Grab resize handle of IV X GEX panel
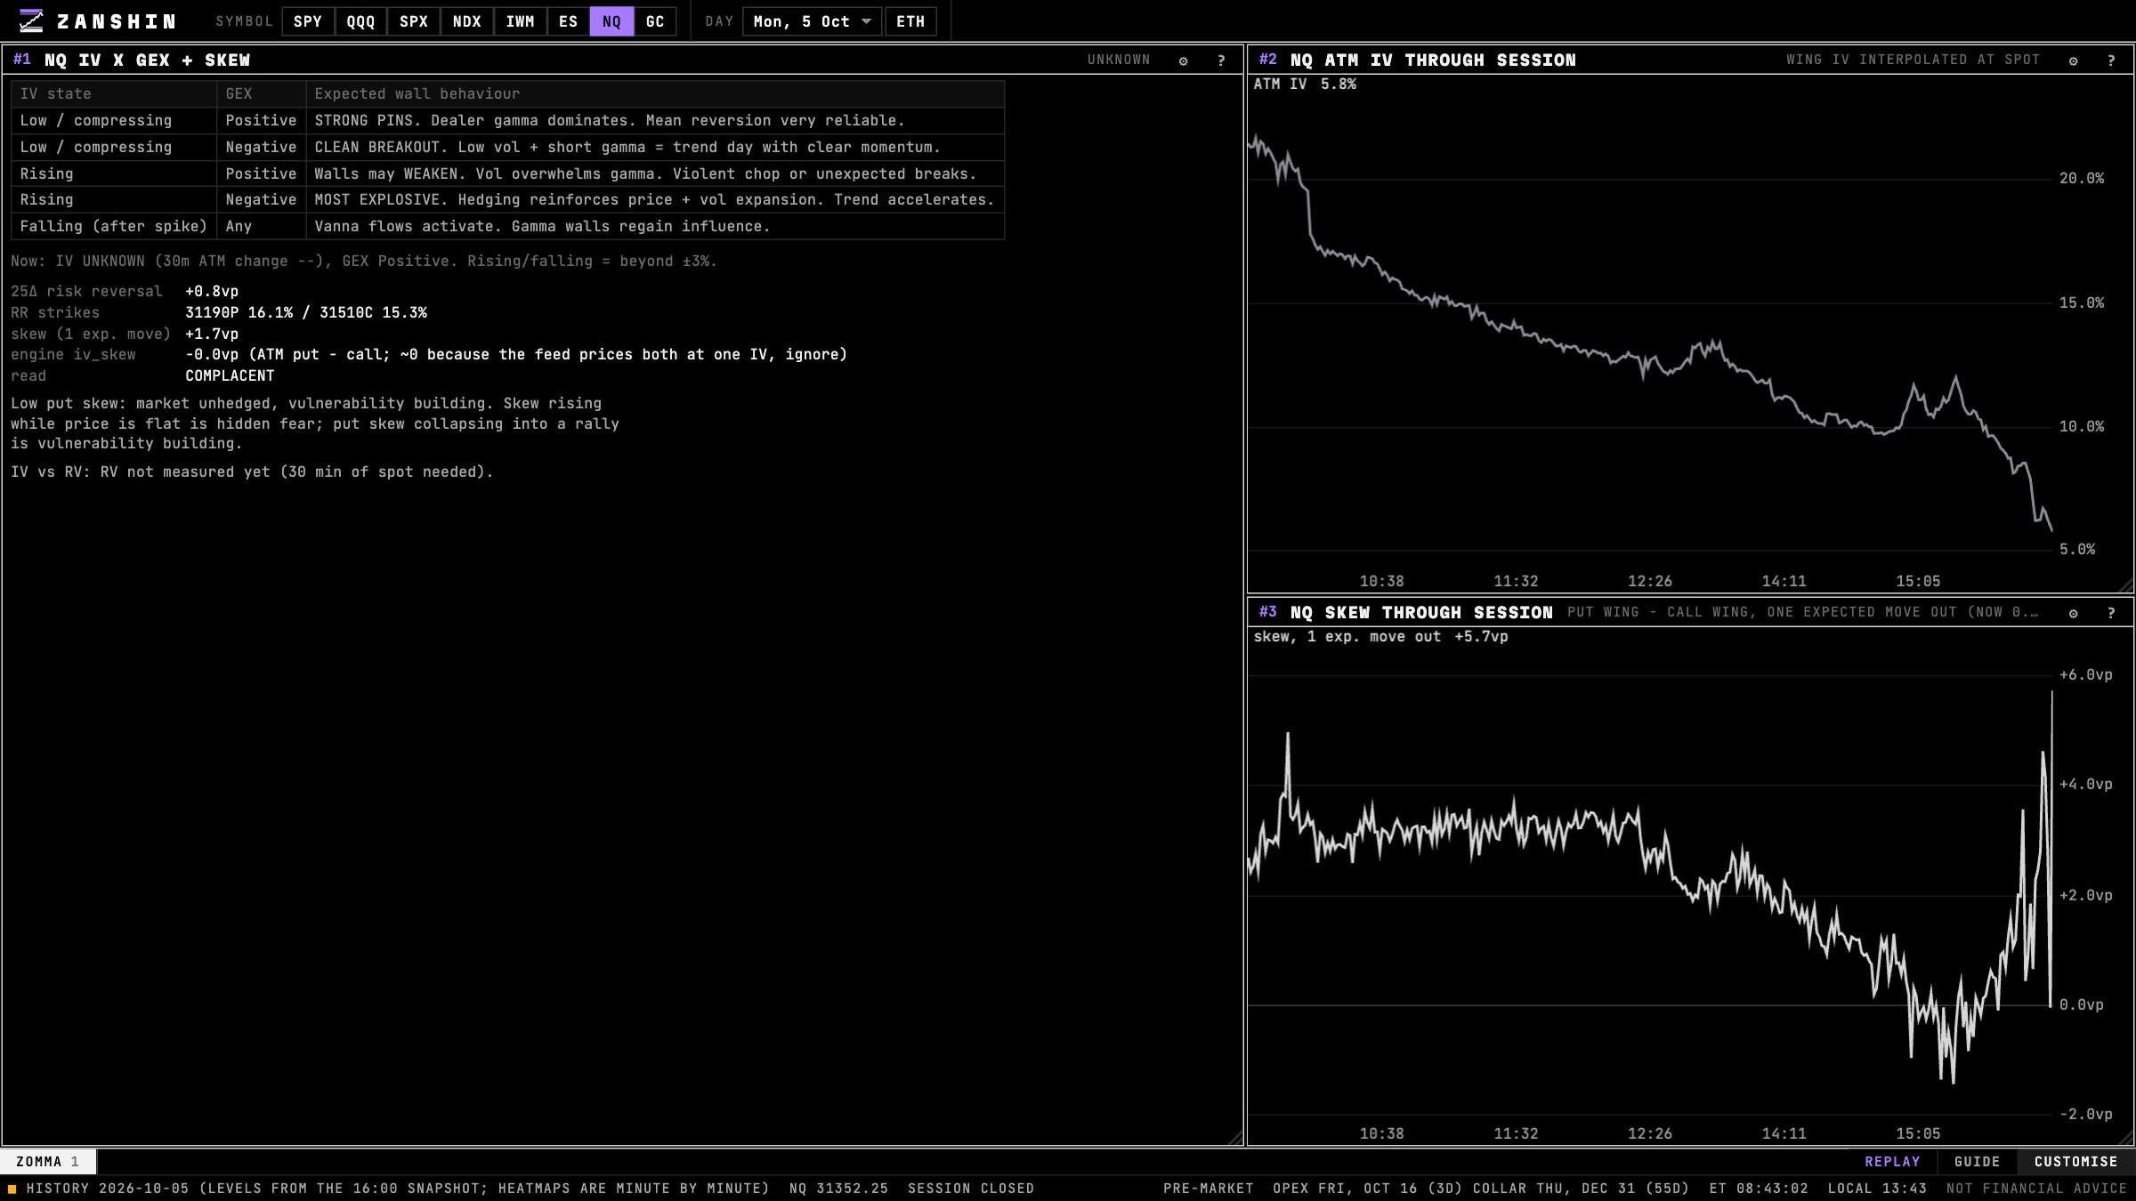 click(1235, 1138)
